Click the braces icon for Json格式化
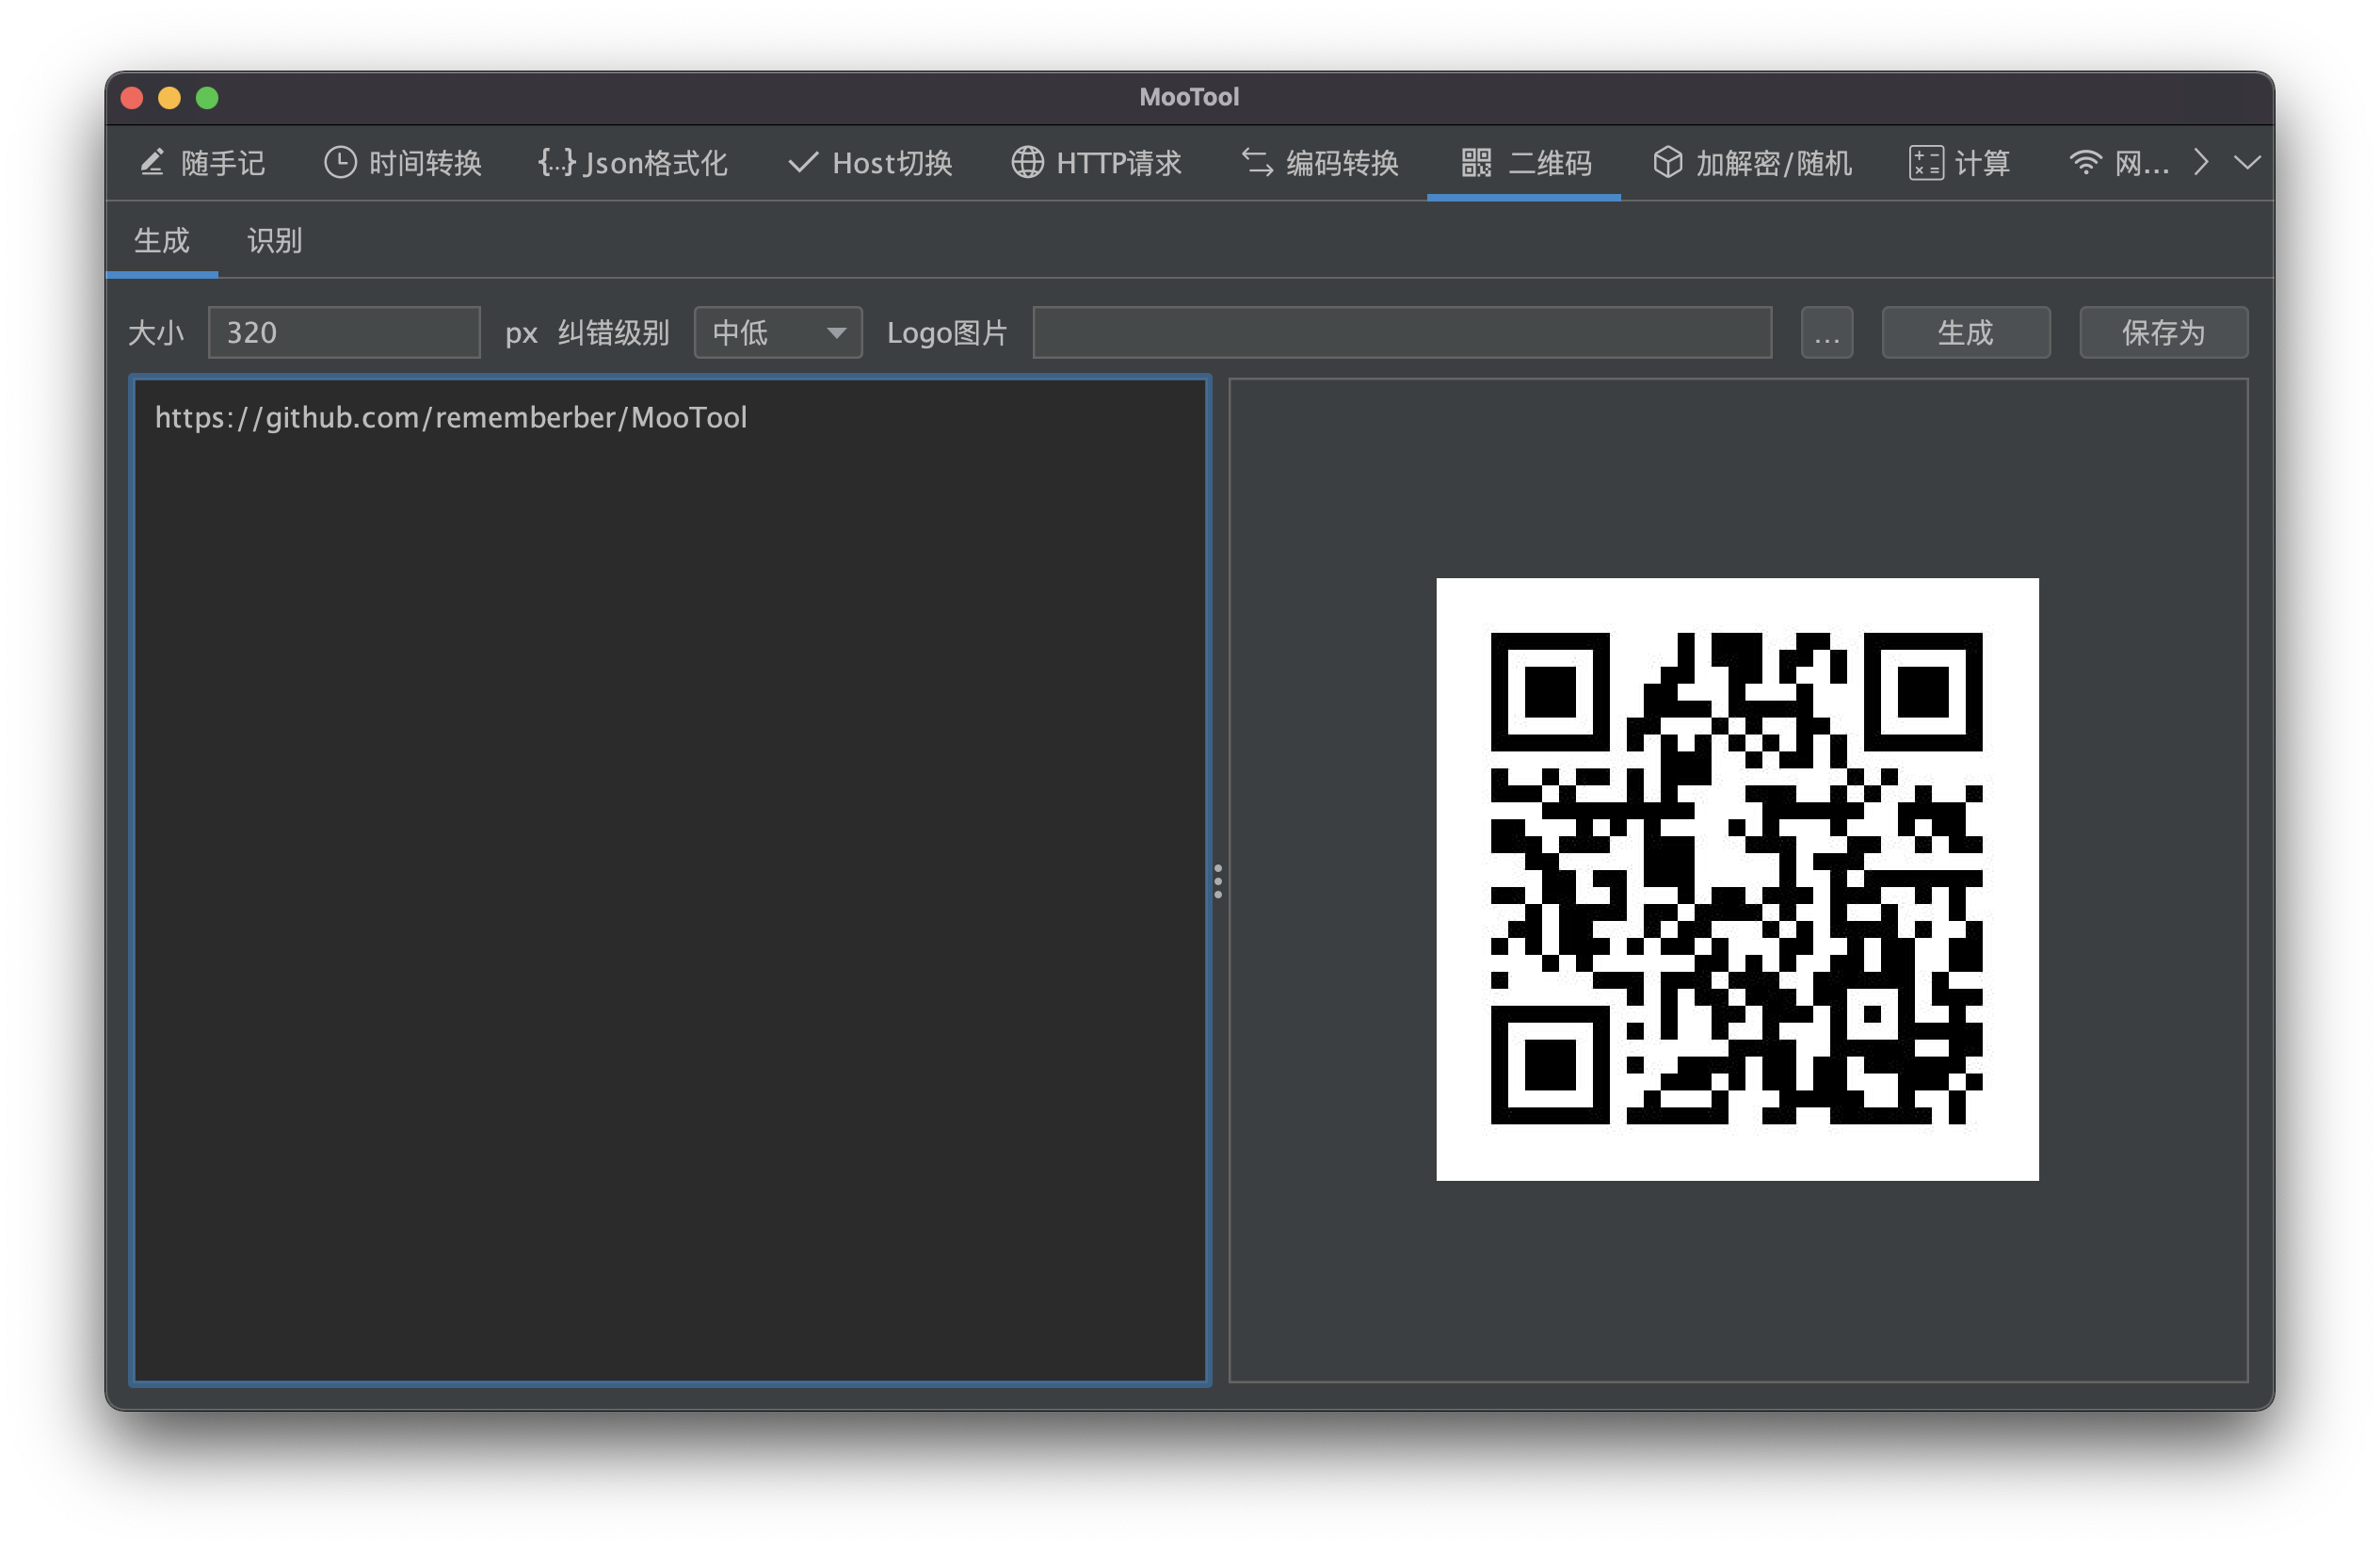This screenshot has height=1550, width=2380. tap(557, 162)
